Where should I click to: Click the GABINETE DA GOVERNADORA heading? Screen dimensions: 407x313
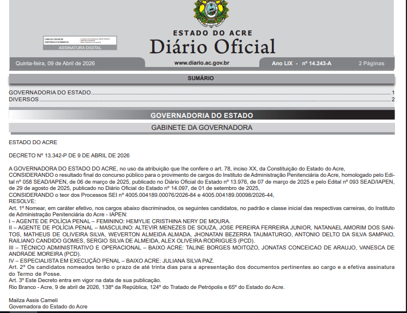201,127
